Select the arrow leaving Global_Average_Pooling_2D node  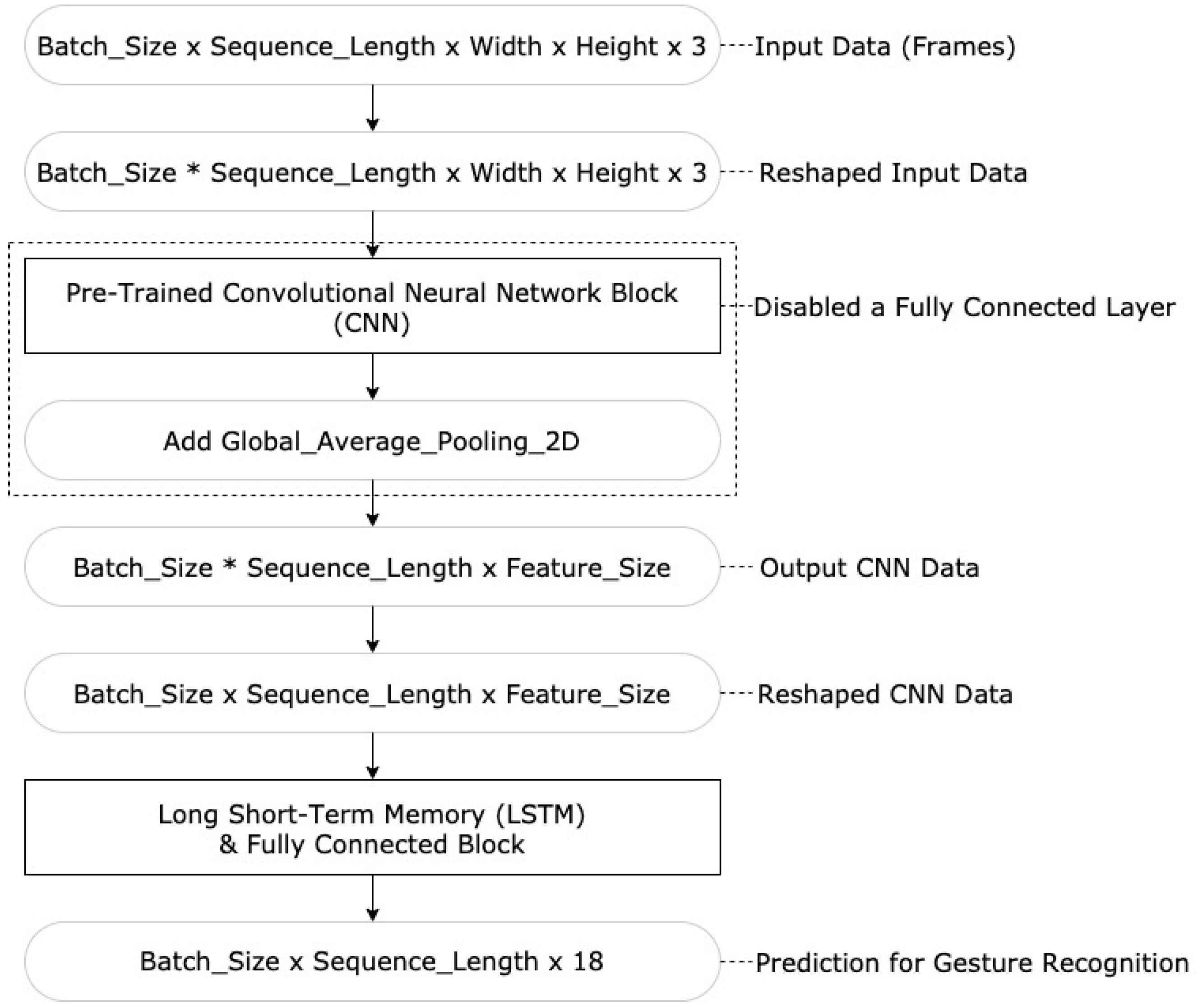(372, 503)
